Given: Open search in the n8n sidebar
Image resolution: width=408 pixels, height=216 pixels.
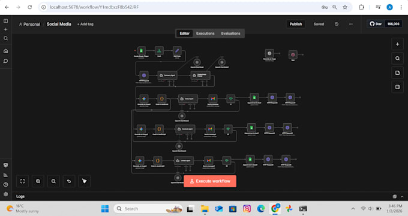Looking at the screenshot, I should point(6,38).
